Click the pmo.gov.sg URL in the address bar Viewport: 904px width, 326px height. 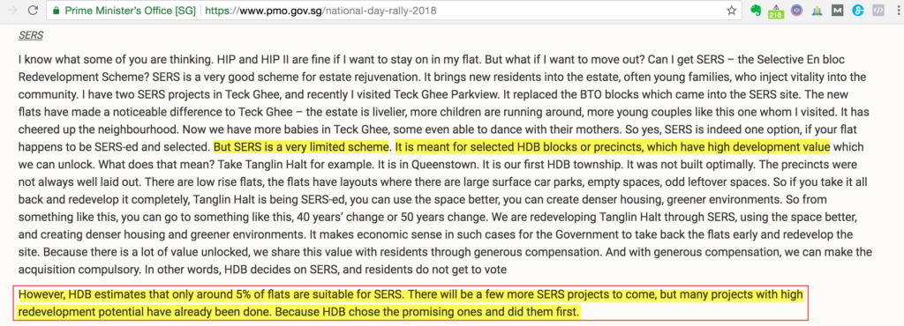pos(320,11)
